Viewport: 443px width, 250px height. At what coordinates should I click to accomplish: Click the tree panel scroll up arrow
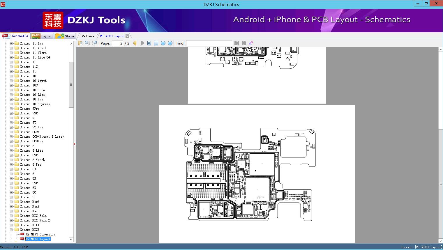[71, 44]
